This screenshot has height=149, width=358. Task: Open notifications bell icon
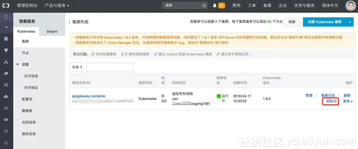[215, 6]
